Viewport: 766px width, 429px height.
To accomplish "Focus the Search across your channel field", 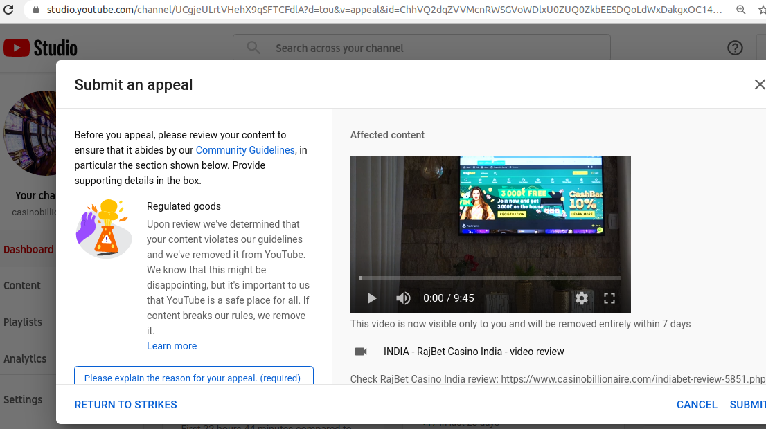I will click(x=422, y=48).
